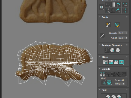Align selection vertically to pivot
This screenshot has width=131, height=98.
pyautogui.click(x=107, y=10)
